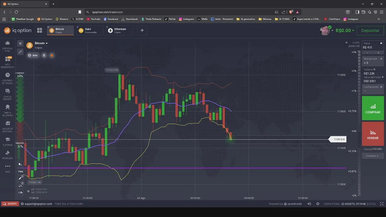Open the IA generation bookmarks folder
Screen dimensions: 386x217
tap(246, 19)
